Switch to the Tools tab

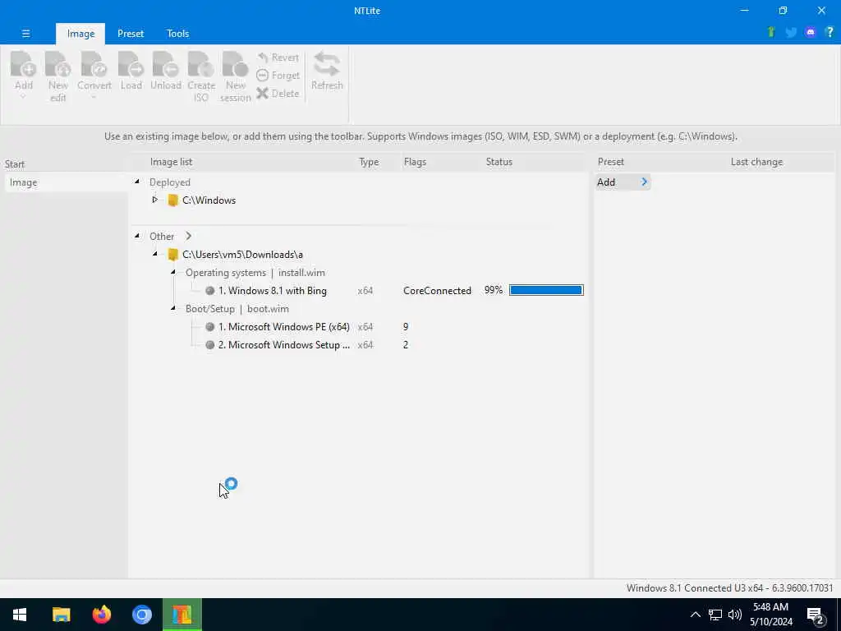[x=177, y=34]
